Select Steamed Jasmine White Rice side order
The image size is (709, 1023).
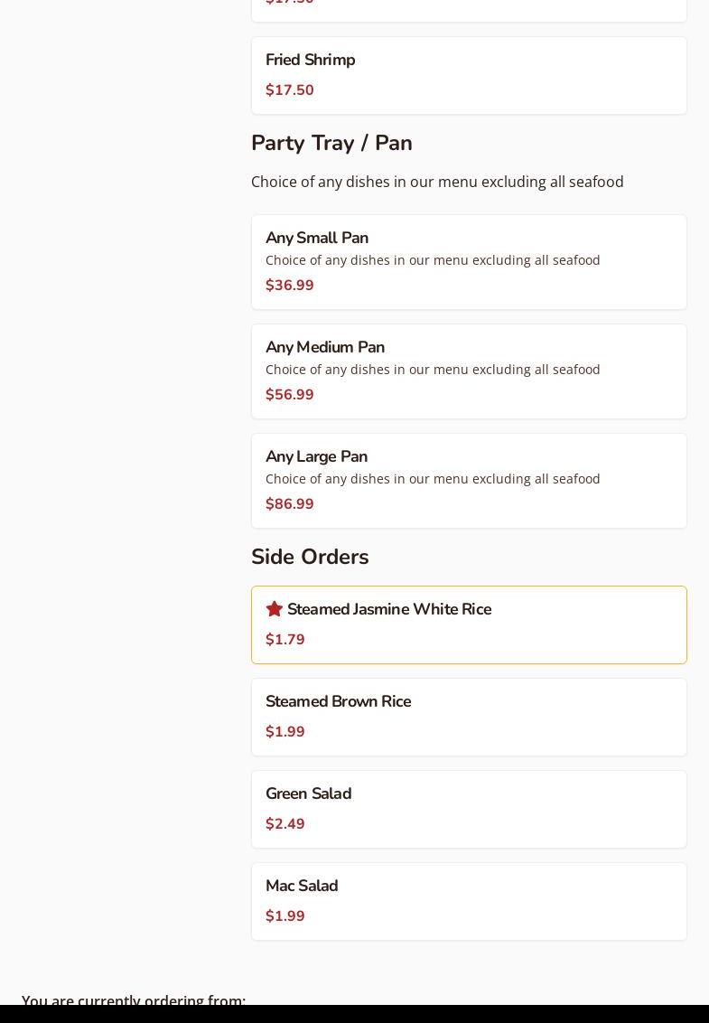point(389,609)
